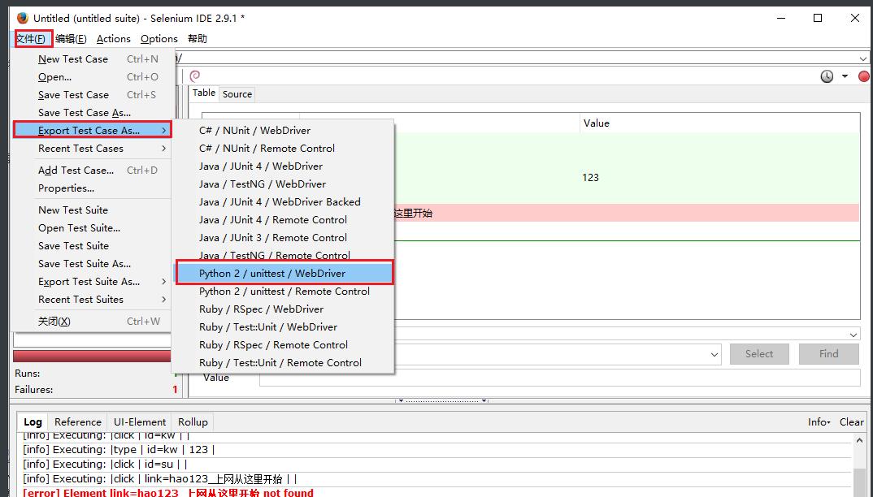Expand the Base URL dropdown arrow
873x497 pixels.
[863, 58]
